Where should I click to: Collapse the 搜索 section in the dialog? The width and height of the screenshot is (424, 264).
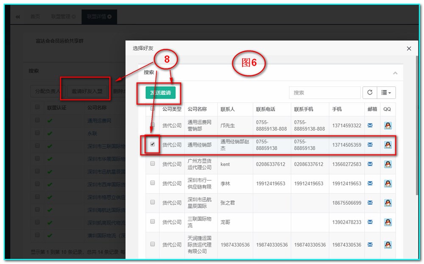(395, 73)
